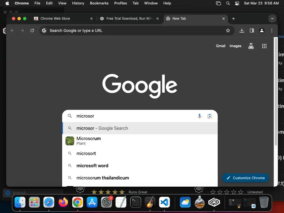Image resolution: width=284 pixels, height=213 pixels.
Task: Open a new tab with plus button
Action: (234, 19)
